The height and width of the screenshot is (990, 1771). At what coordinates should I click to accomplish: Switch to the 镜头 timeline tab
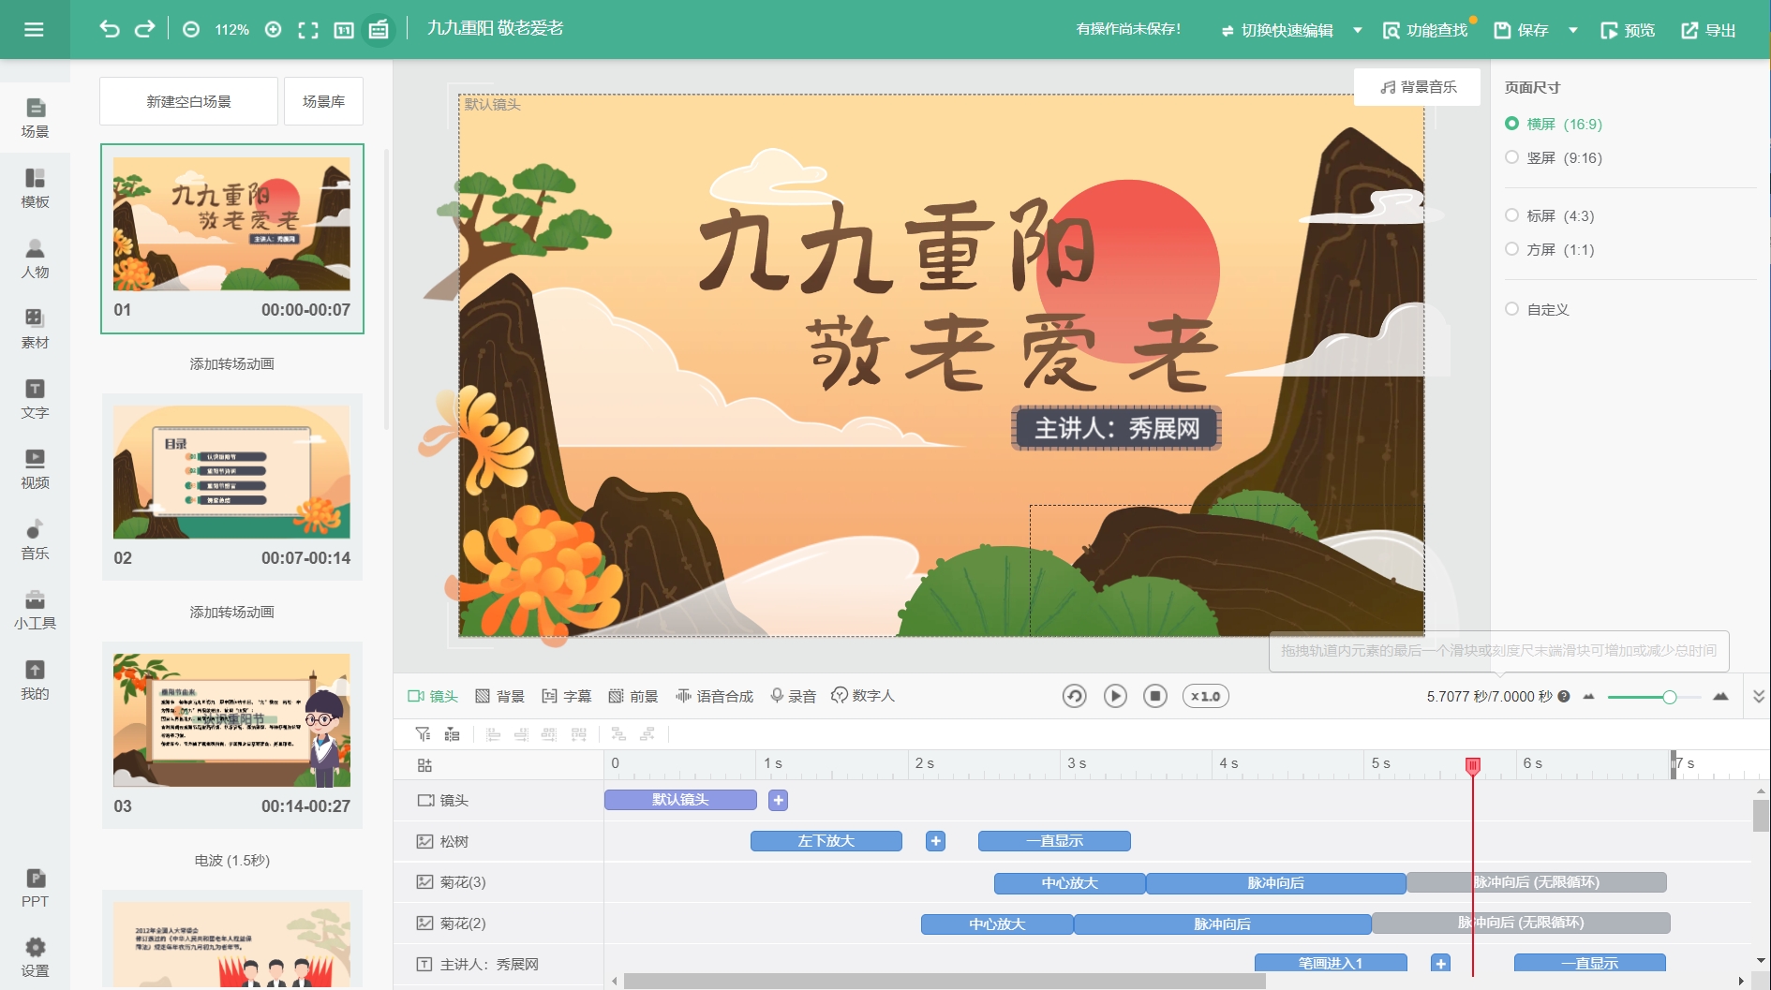433,696
